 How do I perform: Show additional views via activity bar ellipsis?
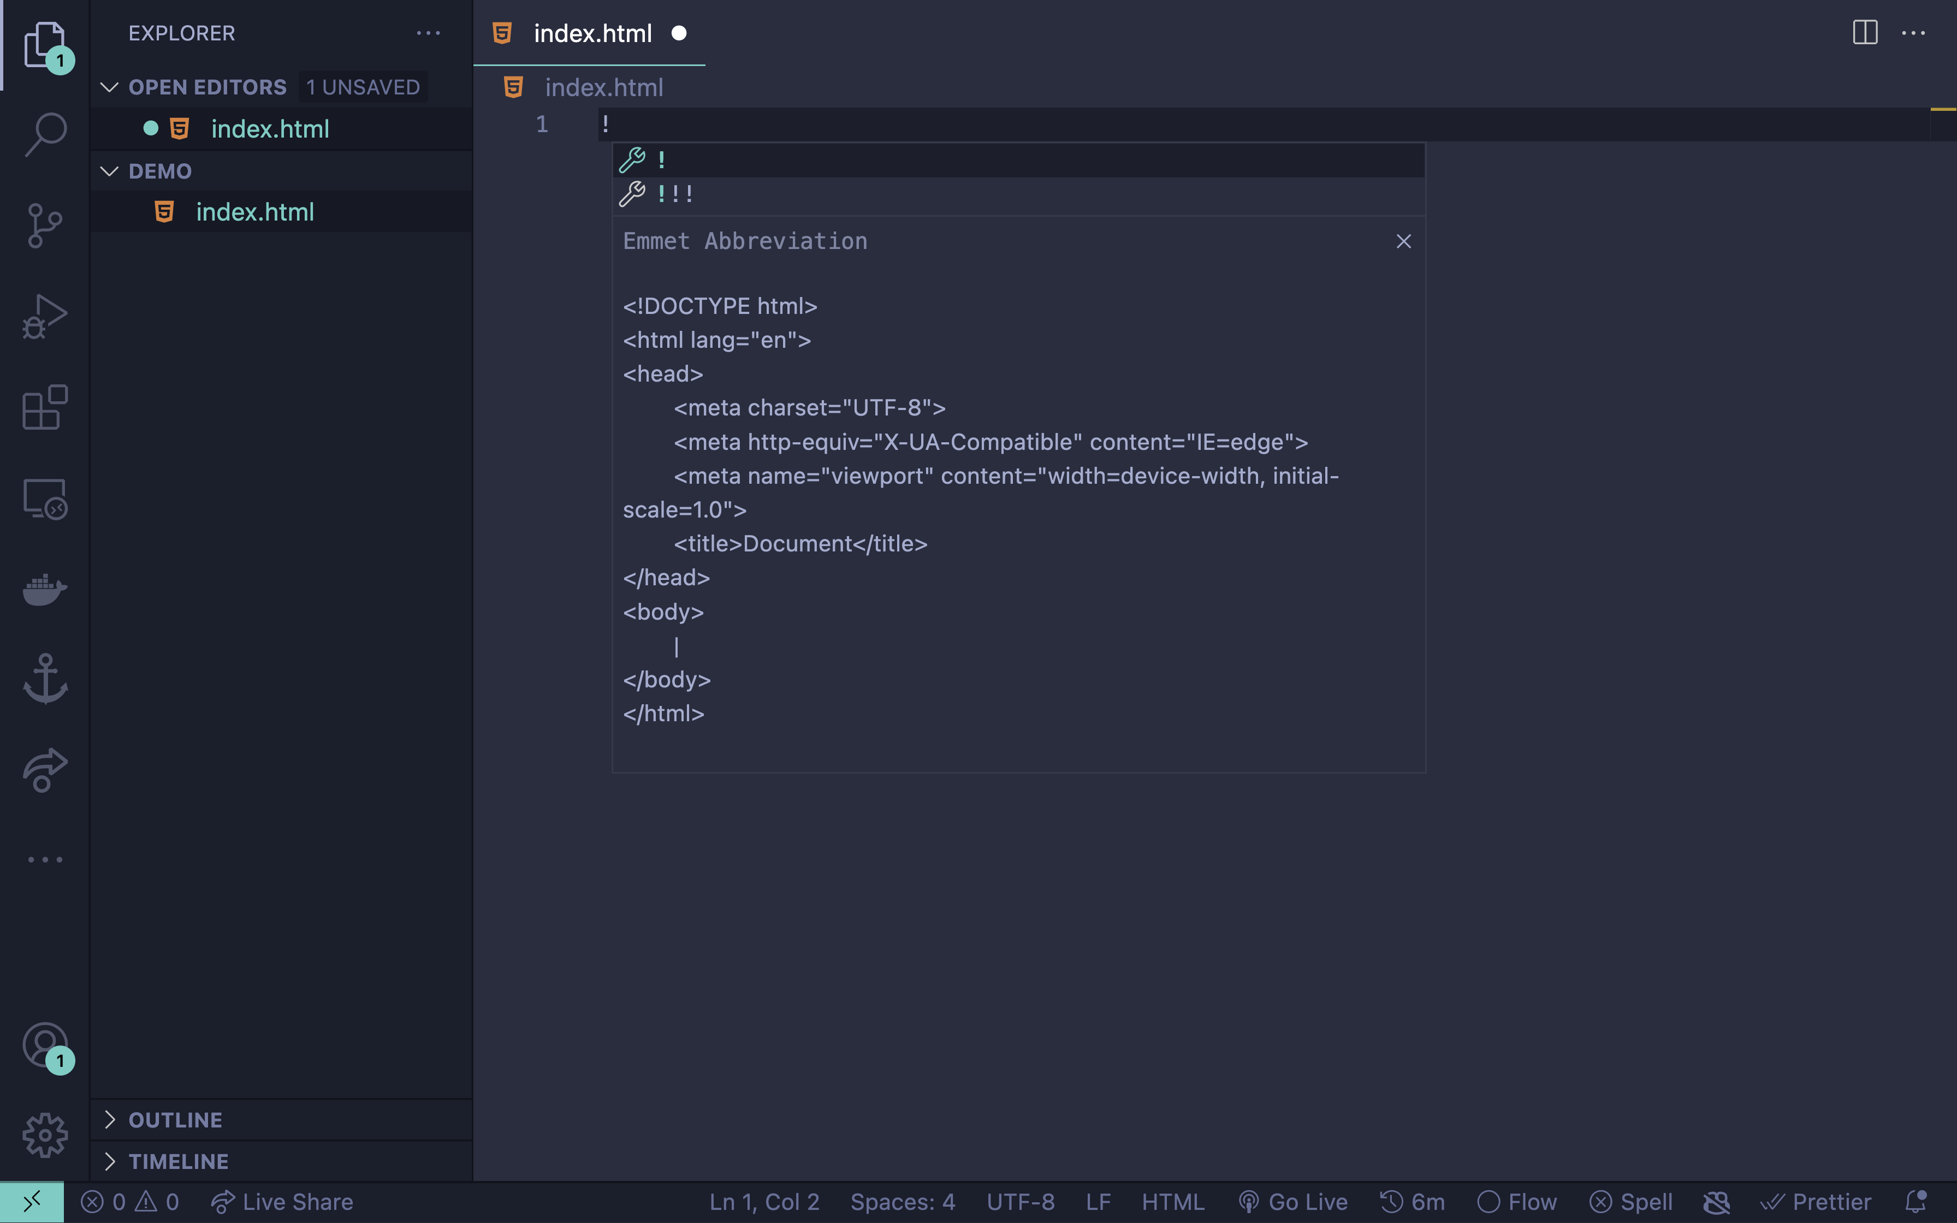44,859
